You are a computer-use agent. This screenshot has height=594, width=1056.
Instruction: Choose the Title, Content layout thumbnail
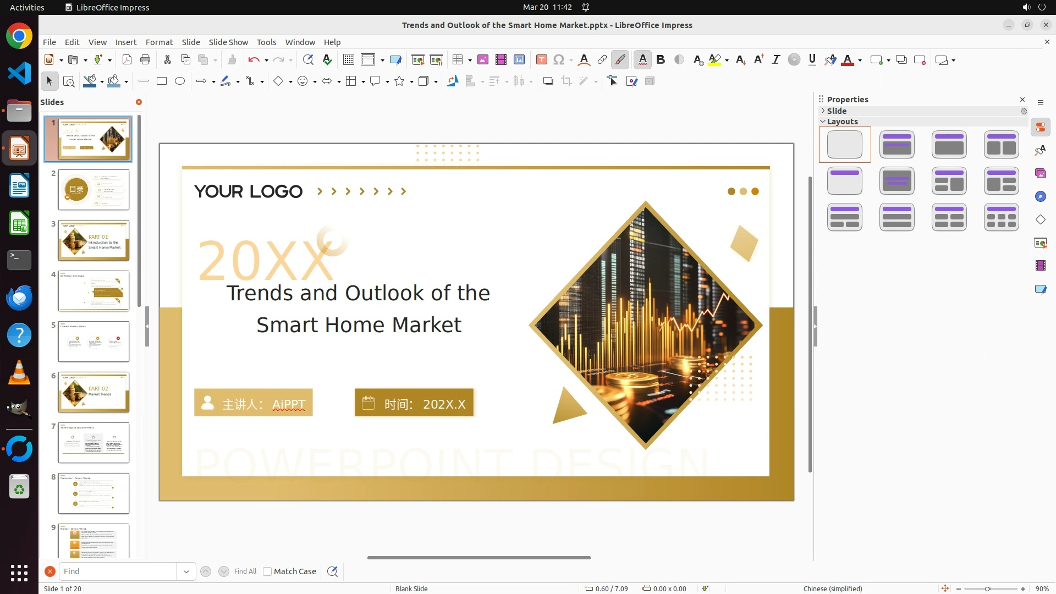point(949,145)
